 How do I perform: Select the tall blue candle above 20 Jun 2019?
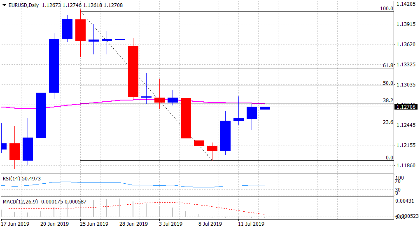[54, 66]
